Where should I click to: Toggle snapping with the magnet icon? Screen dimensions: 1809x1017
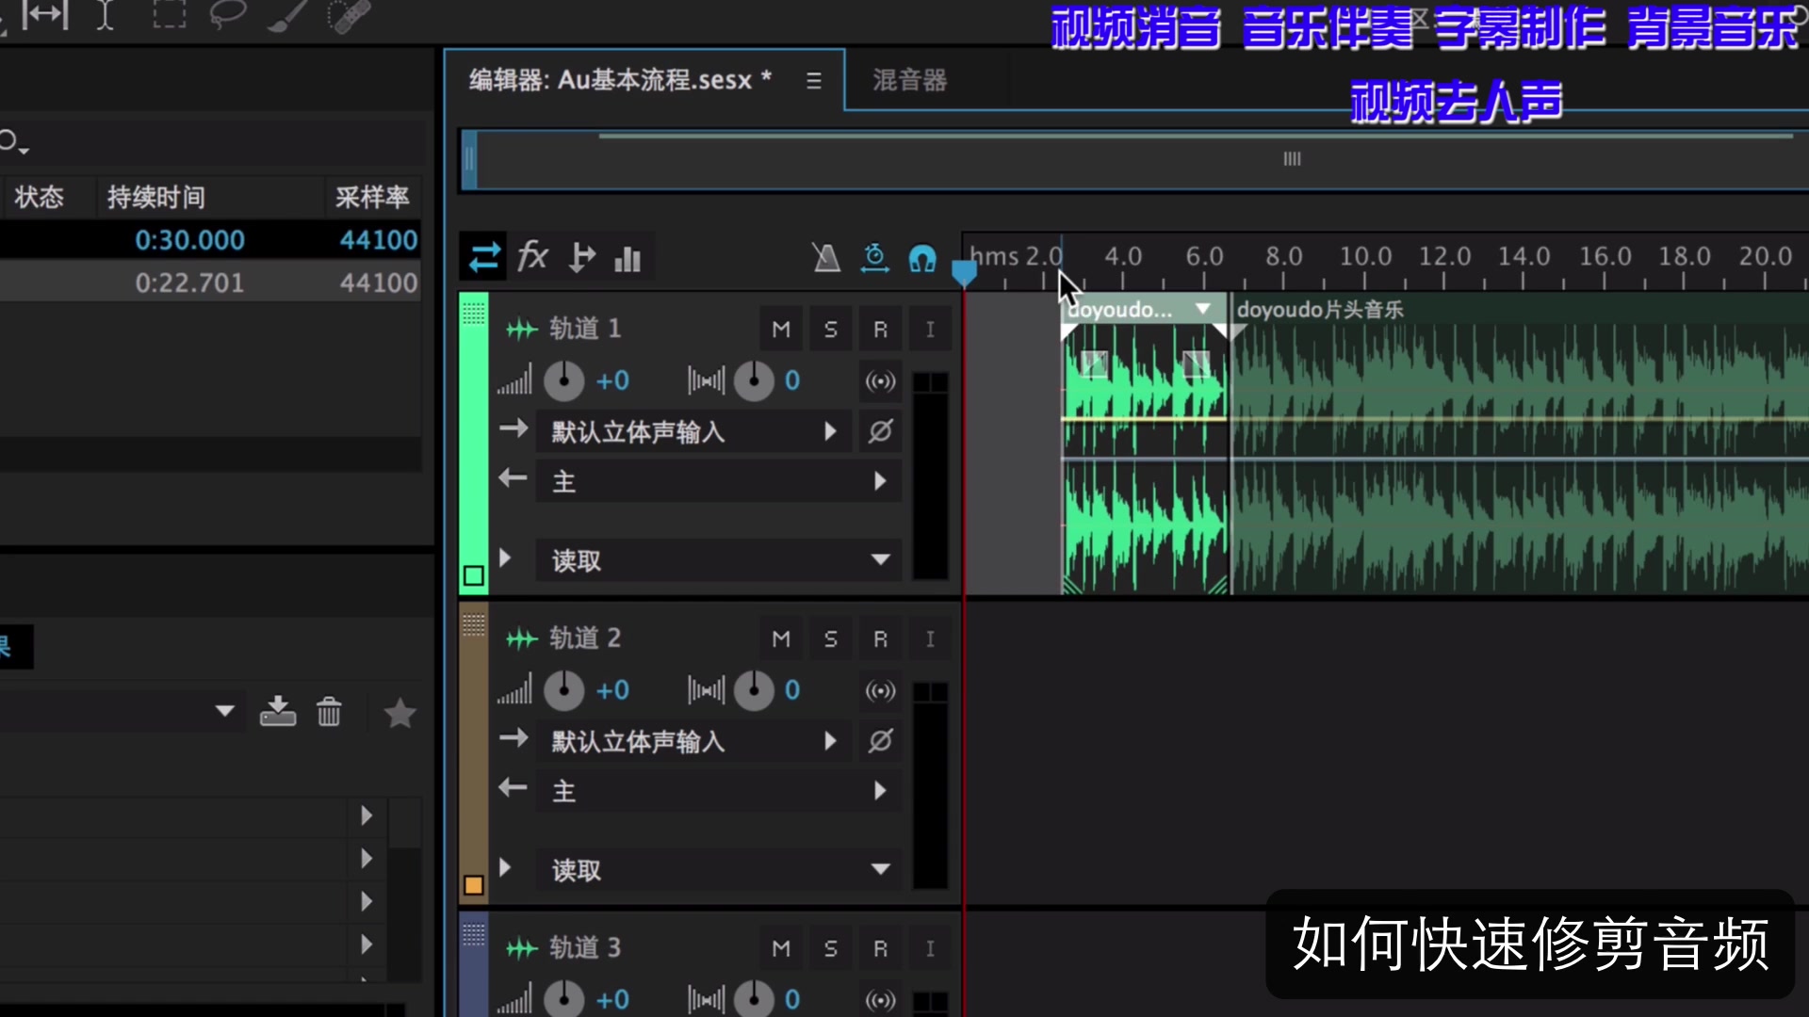[921, 258]
